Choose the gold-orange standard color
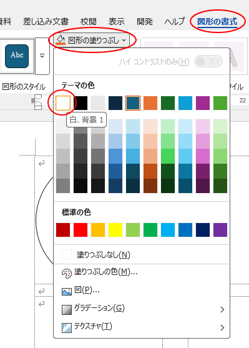Viewport: 249px width, 348px height. (x=98, y=230)
